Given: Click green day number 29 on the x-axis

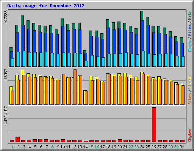Looking at the screenshot, I should click(x=171, y=147).
